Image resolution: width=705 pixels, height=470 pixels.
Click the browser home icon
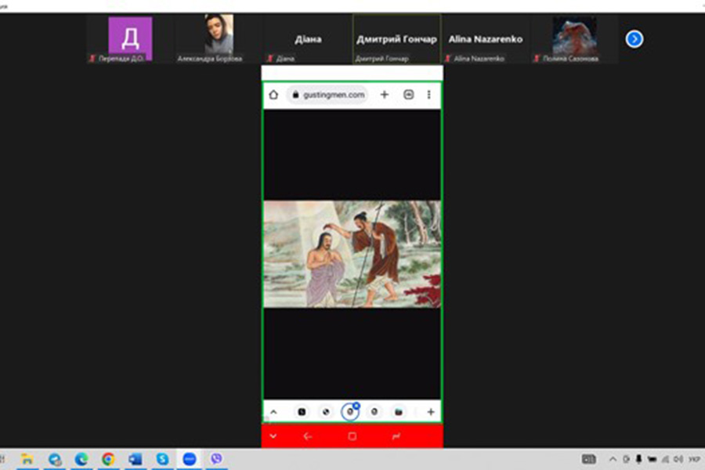(x=273, y=95)
